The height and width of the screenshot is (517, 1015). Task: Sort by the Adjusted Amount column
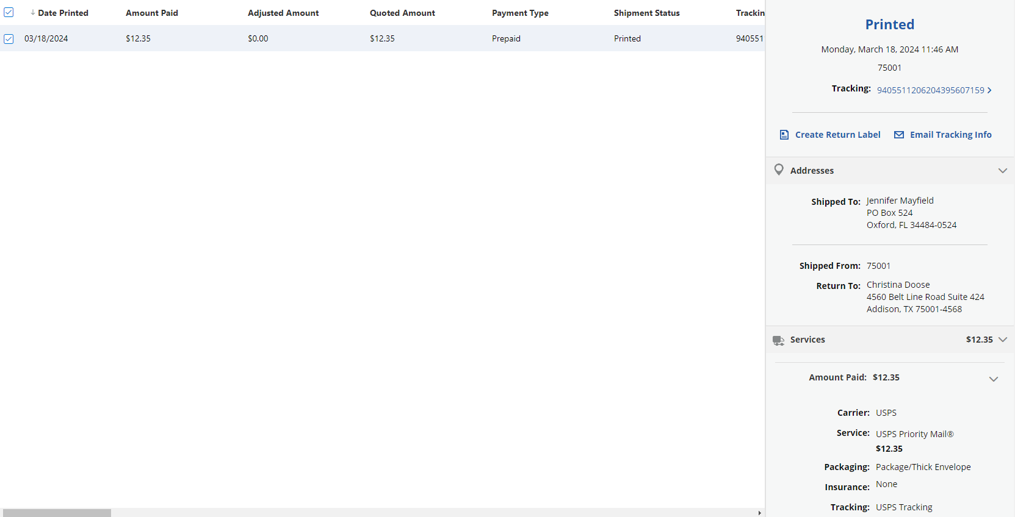283,13
